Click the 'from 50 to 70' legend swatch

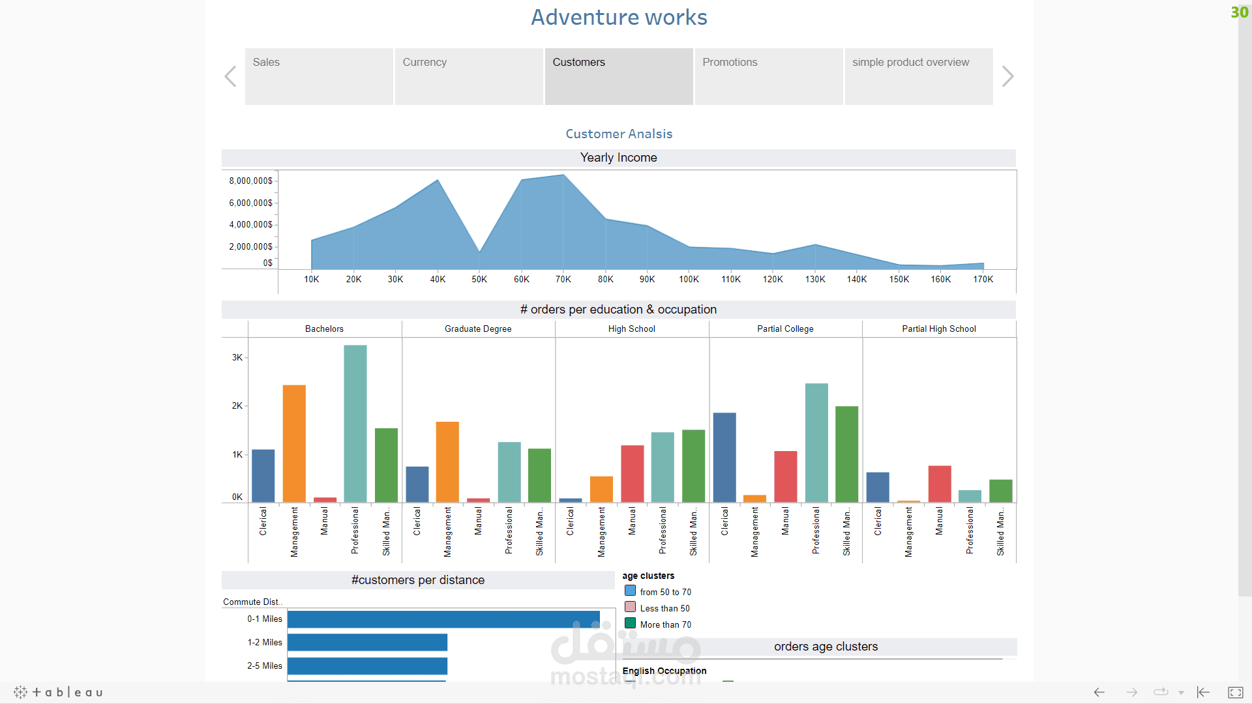tap(630, 591)
